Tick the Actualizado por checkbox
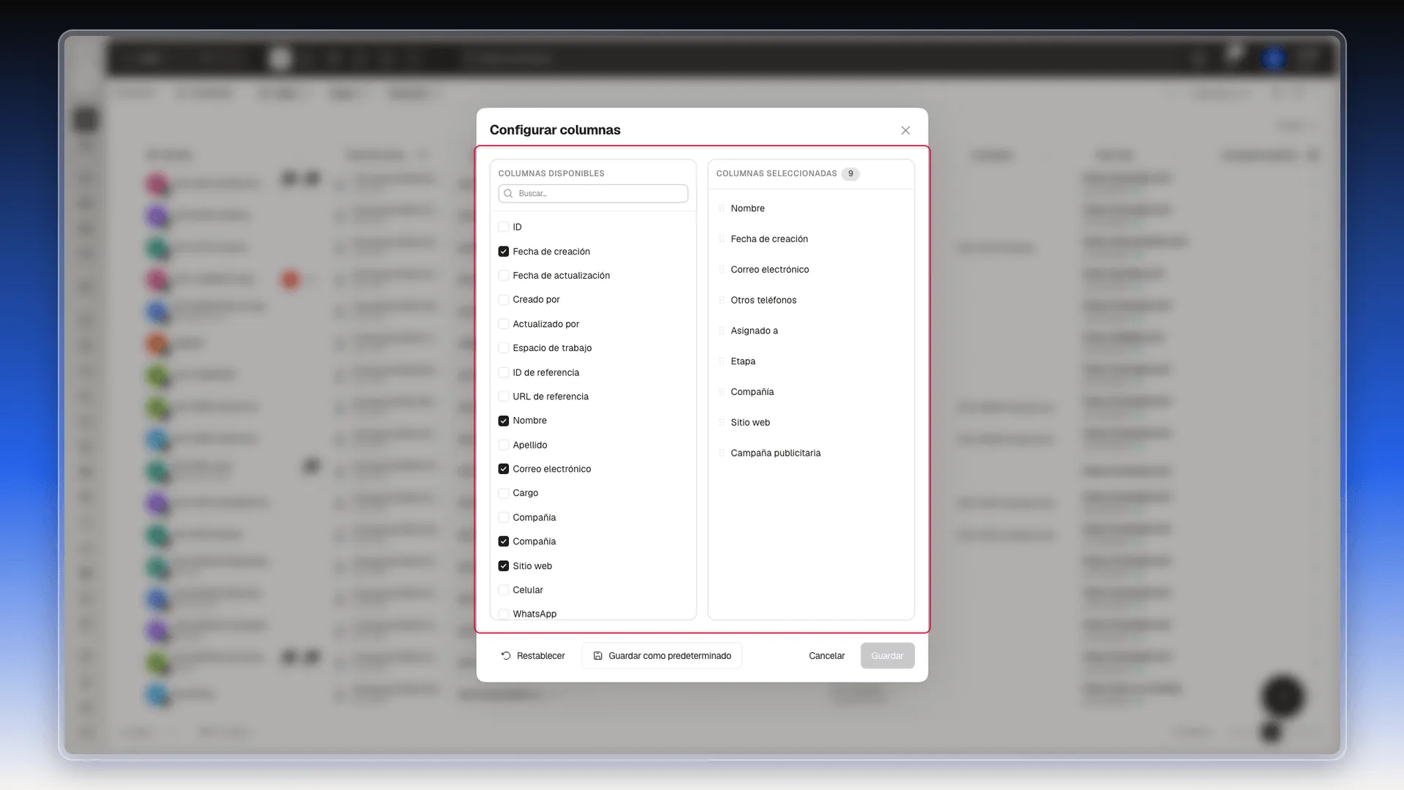Screen dimensions: 1404x790 [504, 324]
